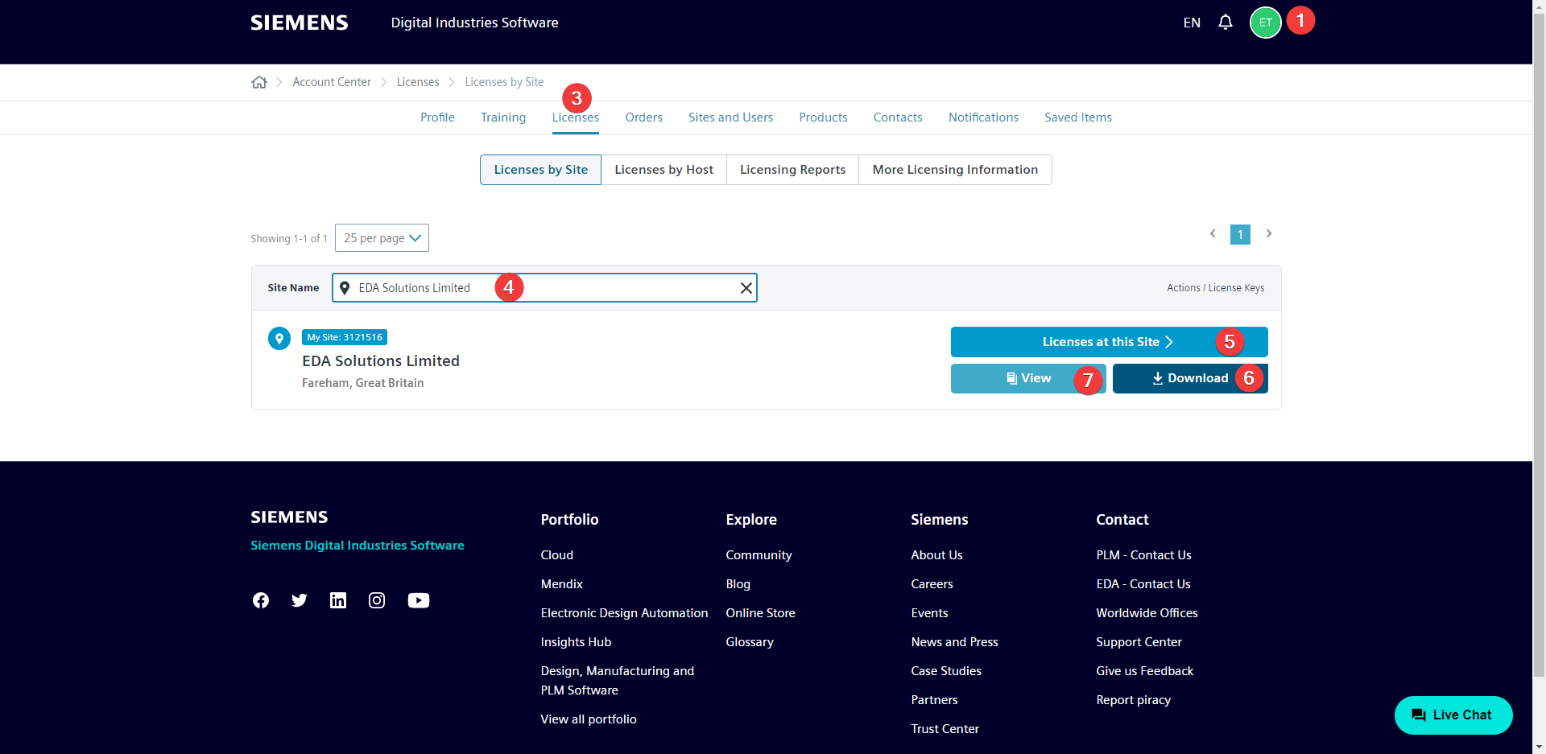This screenshot has width=1546, height=754.
Task: Focus the Site Name search input
Action: pos(544,288)
